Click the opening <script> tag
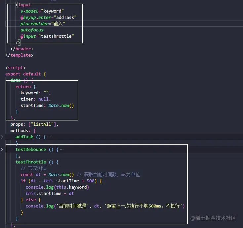Image resolution: width=243 pixels, height=228 pixels. tap(16, 68)
